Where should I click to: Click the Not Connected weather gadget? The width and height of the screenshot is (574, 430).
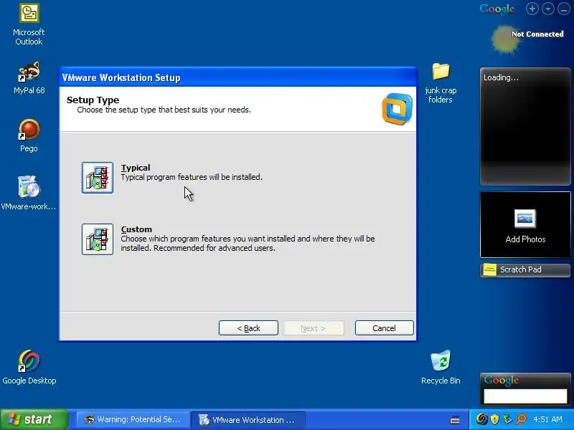click(527, 39)
